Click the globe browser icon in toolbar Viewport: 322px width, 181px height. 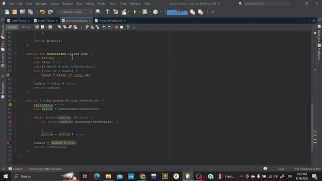(x=98, y=12)
